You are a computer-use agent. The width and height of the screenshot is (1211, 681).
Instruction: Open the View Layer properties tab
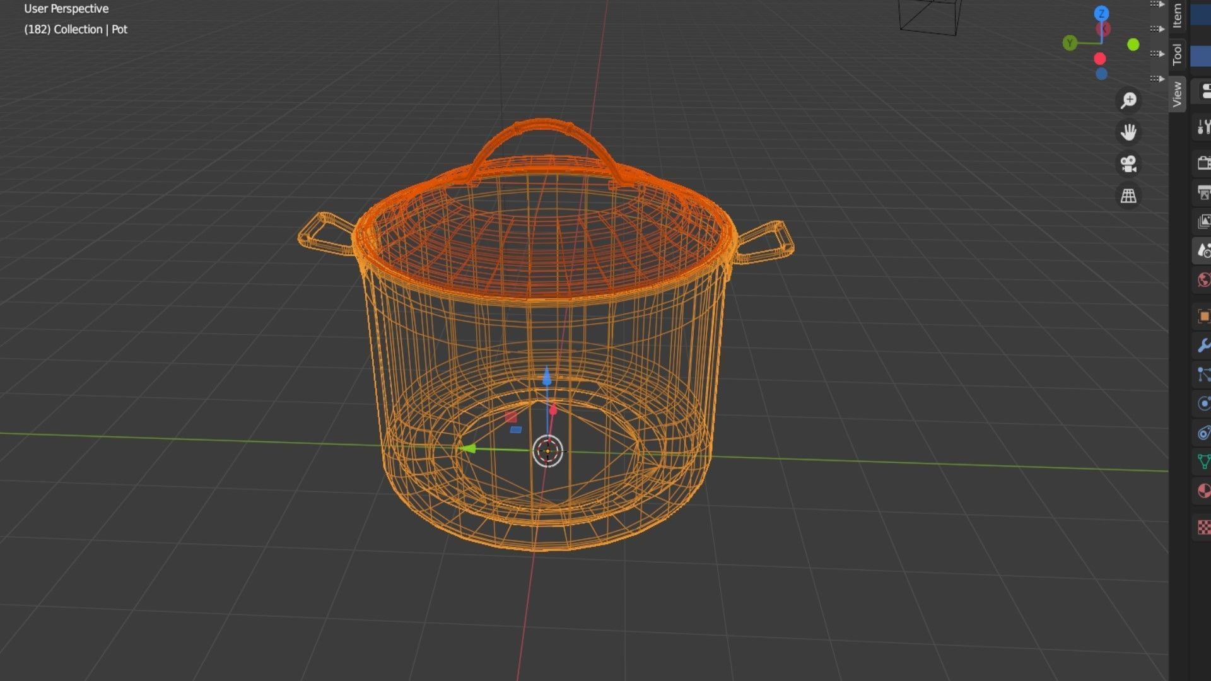[x=1203, y=221]
